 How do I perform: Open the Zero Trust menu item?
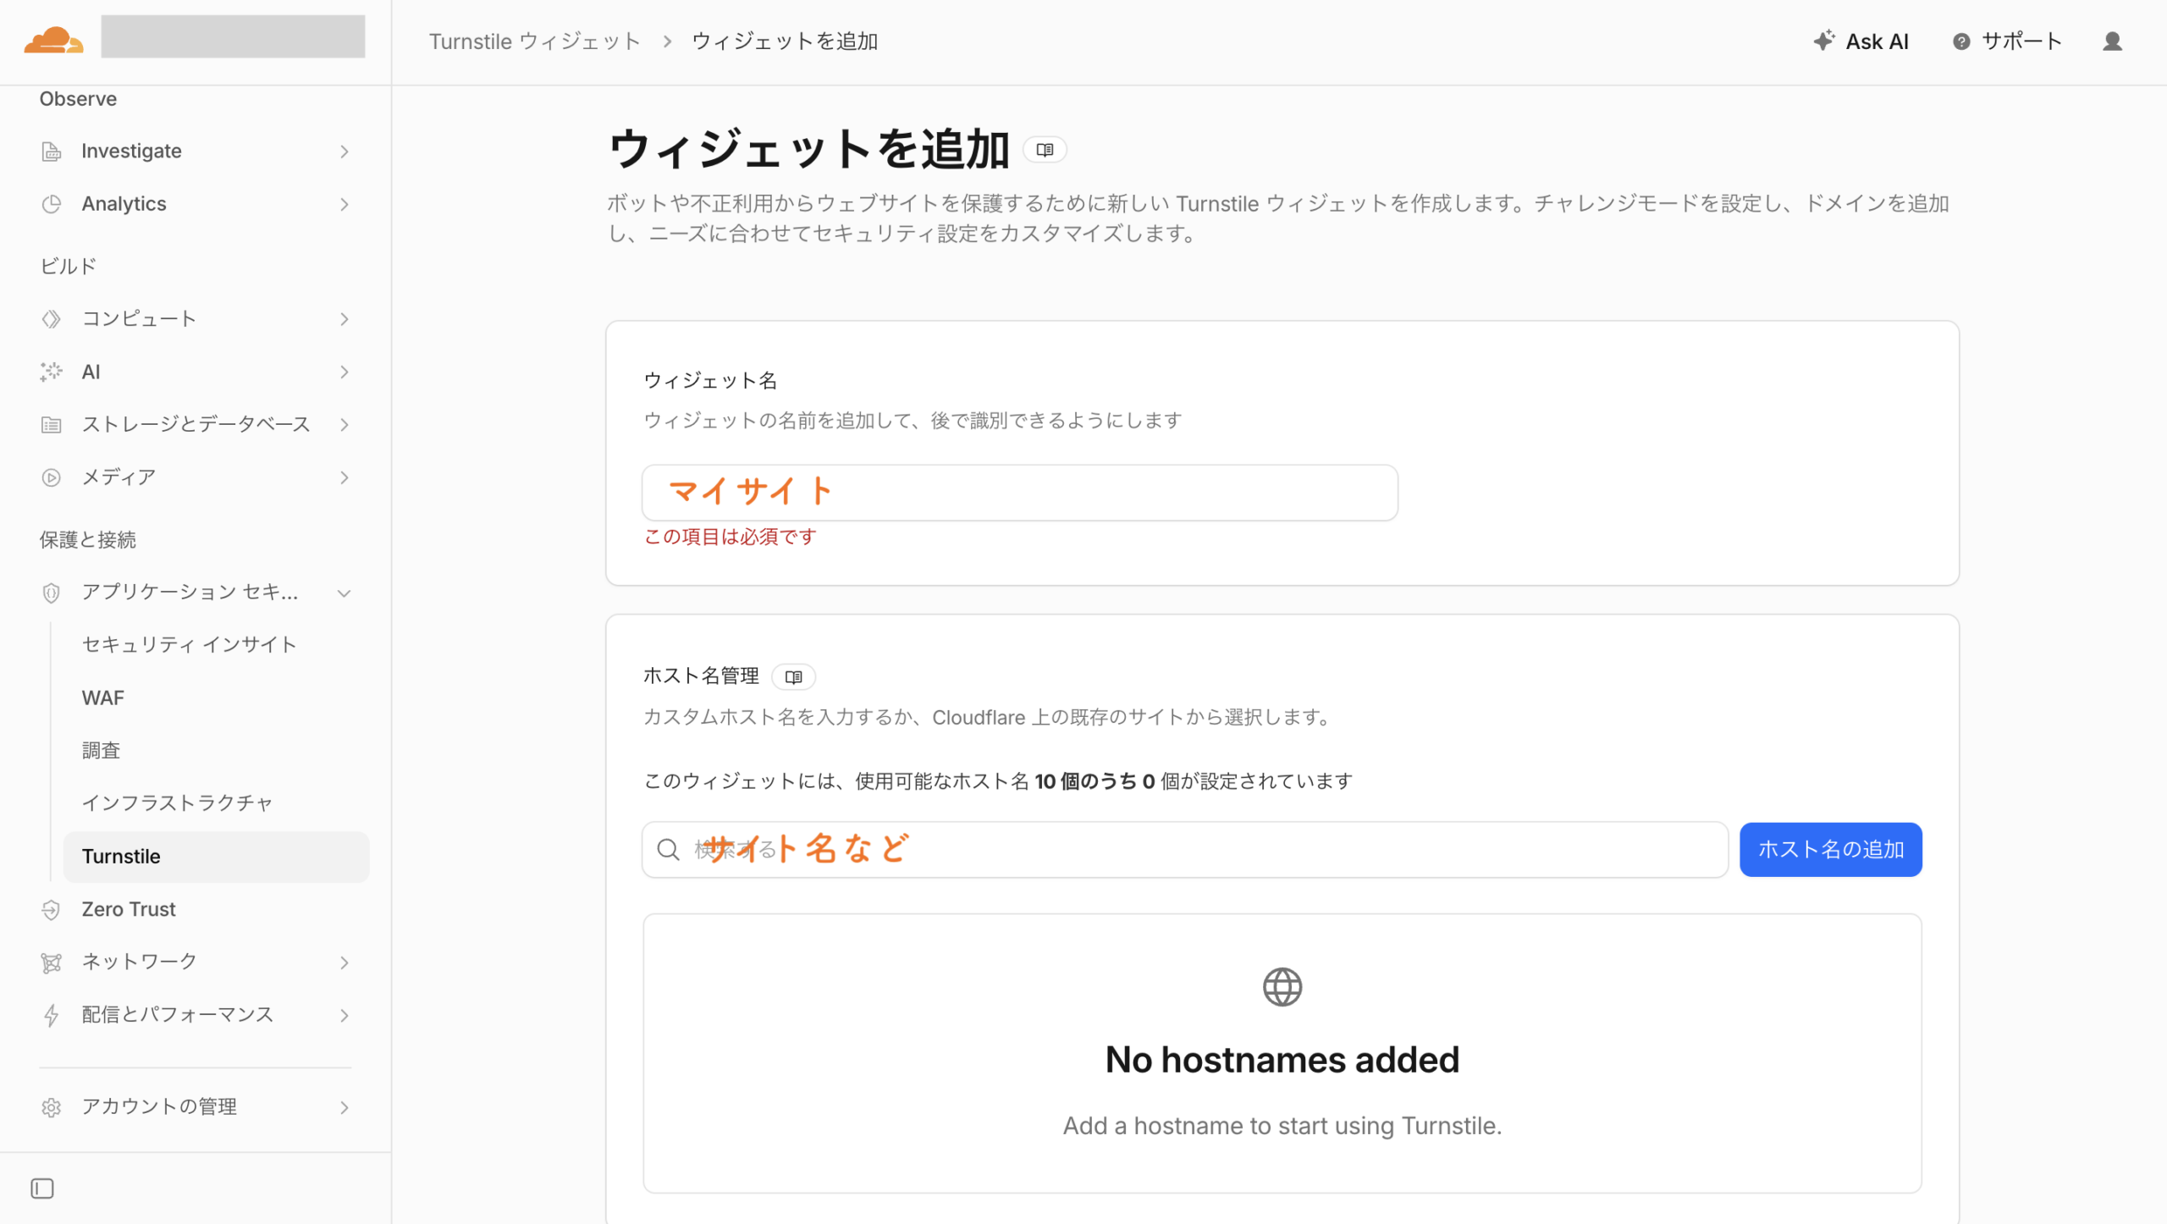[129, 909]
